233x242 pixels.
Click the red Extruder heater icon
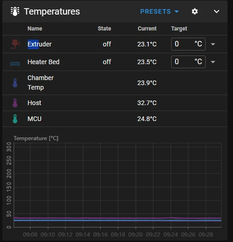tap(15, 44)
